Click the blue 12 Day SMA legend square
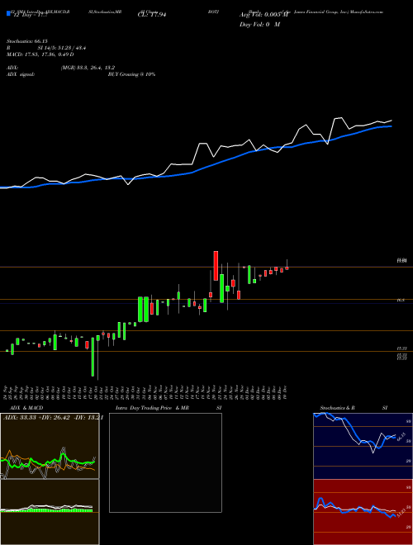 (8, 13)
